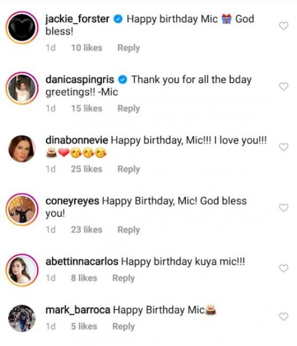297x346 pixels.
Task: Reply to danicaspingris's comment
Action: click(x=128, y=108)
